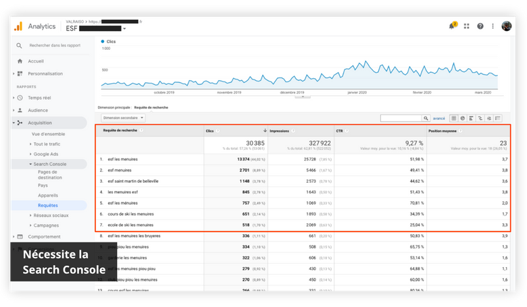Collapse the Search Console submenu
Viewport: 527px width, 307px height.
30,164
